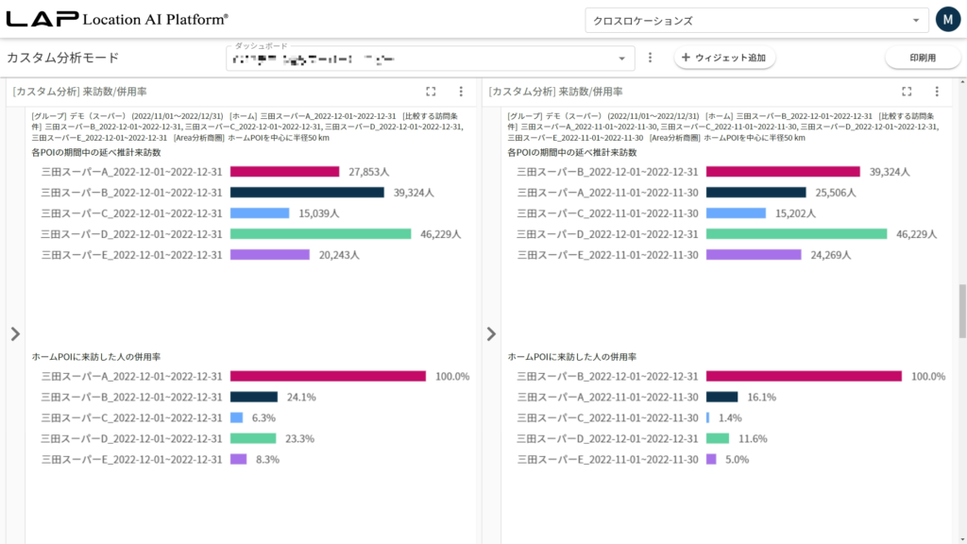This screenshot has width=967, height=544.
Task: Open the dashboard kebab menu beside the selector
Action: point(650,57)
